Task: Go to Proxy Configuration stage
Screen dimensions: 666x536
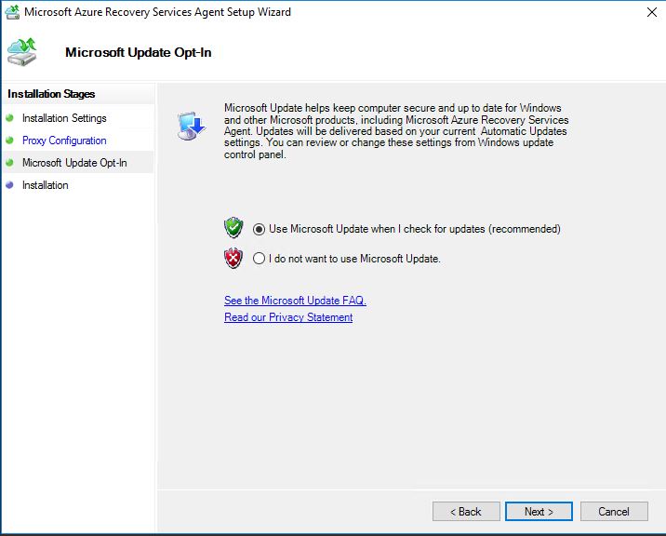Action: pos(64,141)
